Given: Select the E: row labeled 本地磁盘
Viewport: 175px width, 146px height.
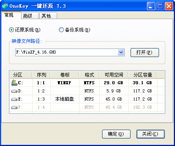Looking at the screenshot, I should (x=87, y=99).
